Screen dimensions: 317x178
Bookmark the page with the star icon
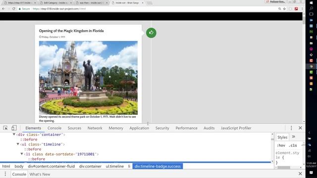[284, 9]
